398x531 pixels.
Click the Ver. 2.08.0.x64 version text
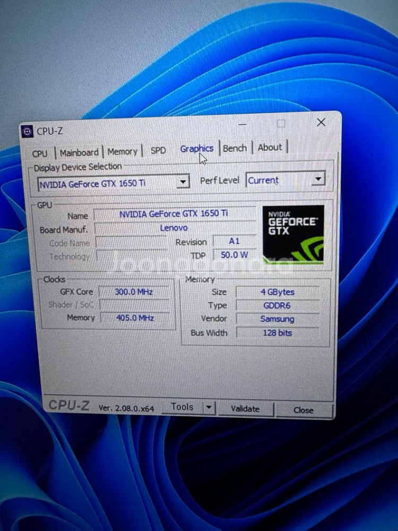click(x=126, y=408)
